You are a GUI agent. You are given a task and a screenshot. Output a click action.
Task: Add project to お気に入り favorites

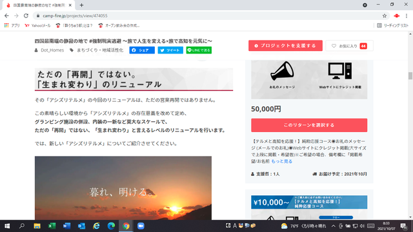coord(349,46)
